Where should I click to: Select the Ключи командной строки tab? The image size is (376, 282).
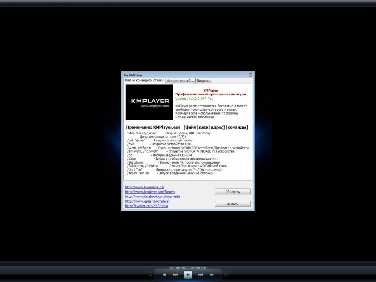144,80
